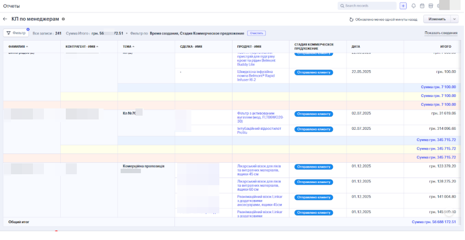
Task: Open the Лікарський візок ящики 60 см link
Action: pos(259,186)
